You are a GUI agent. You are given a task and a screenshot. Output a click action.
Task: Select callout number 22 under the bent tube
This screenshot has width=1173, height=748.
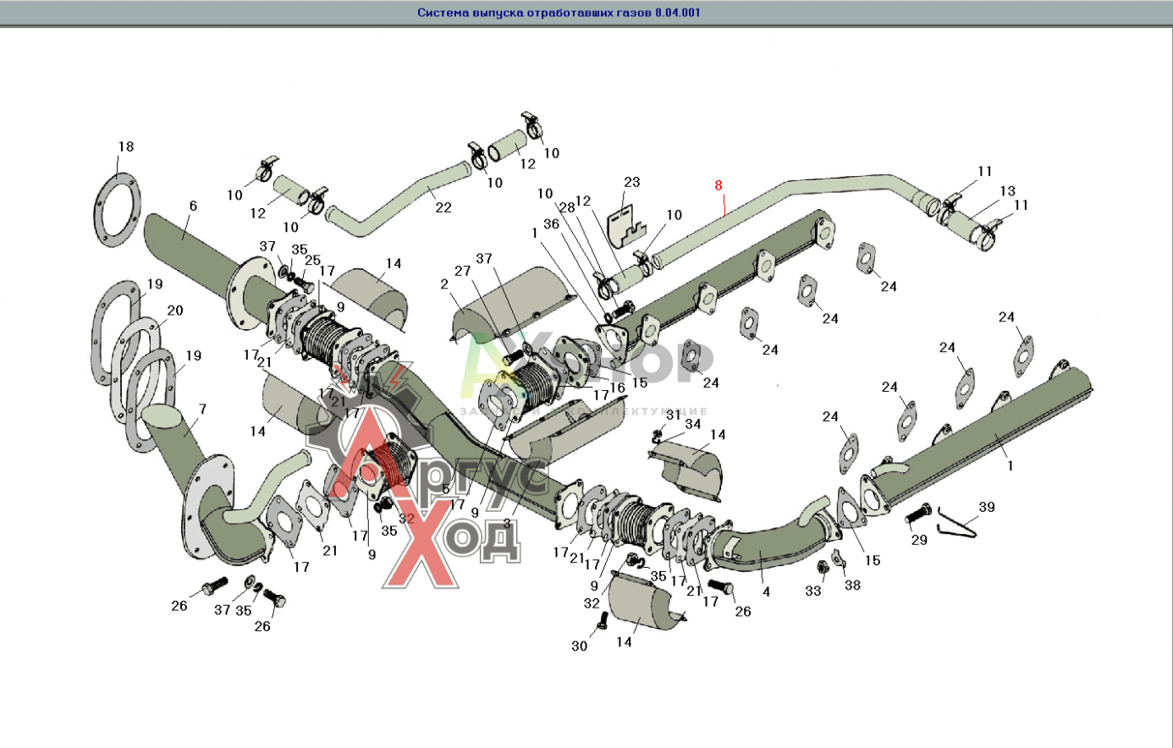(x=443, y=207)
